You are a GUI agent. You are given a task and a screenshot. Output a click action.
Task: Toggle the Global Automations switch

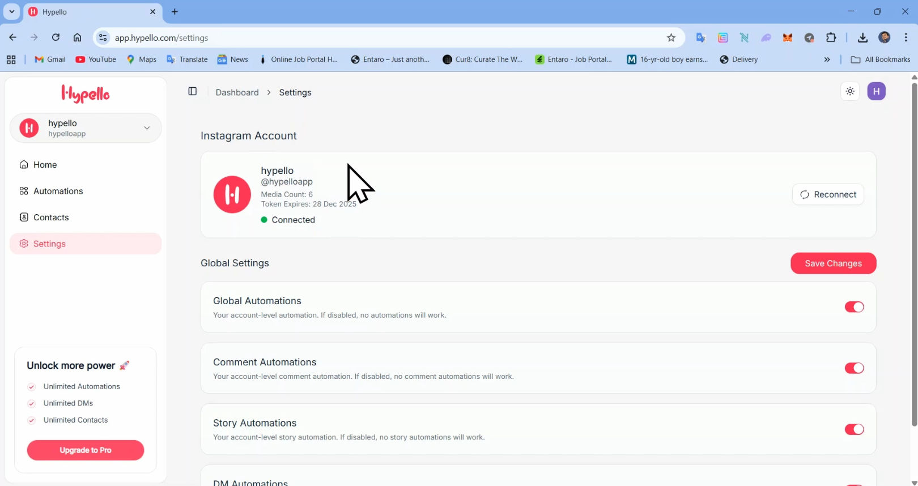(x=854, y=307)
